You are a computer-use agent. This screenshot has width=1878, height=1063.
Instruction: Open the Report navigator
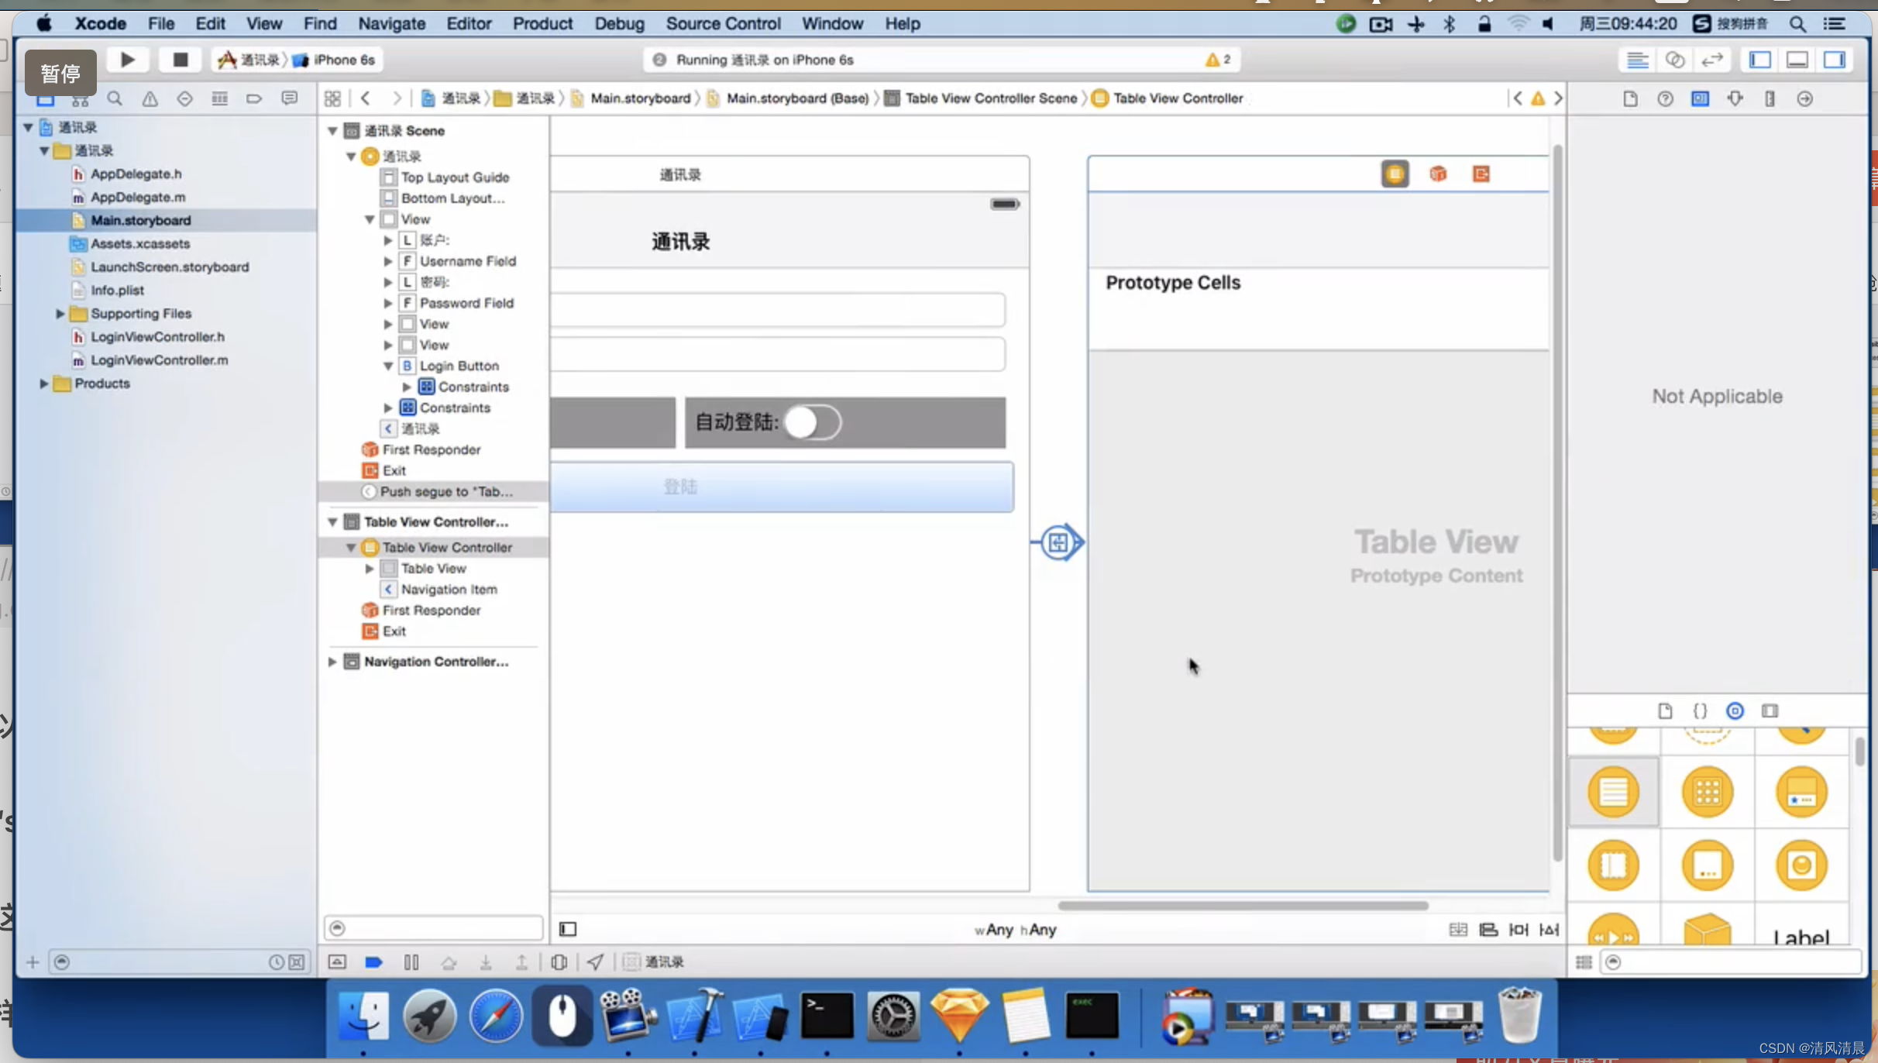289,98
